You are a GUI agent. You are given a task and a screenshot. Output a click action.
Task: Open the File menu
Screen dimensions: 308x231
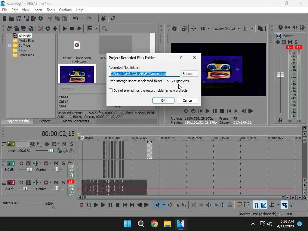[x=5, y=10]
